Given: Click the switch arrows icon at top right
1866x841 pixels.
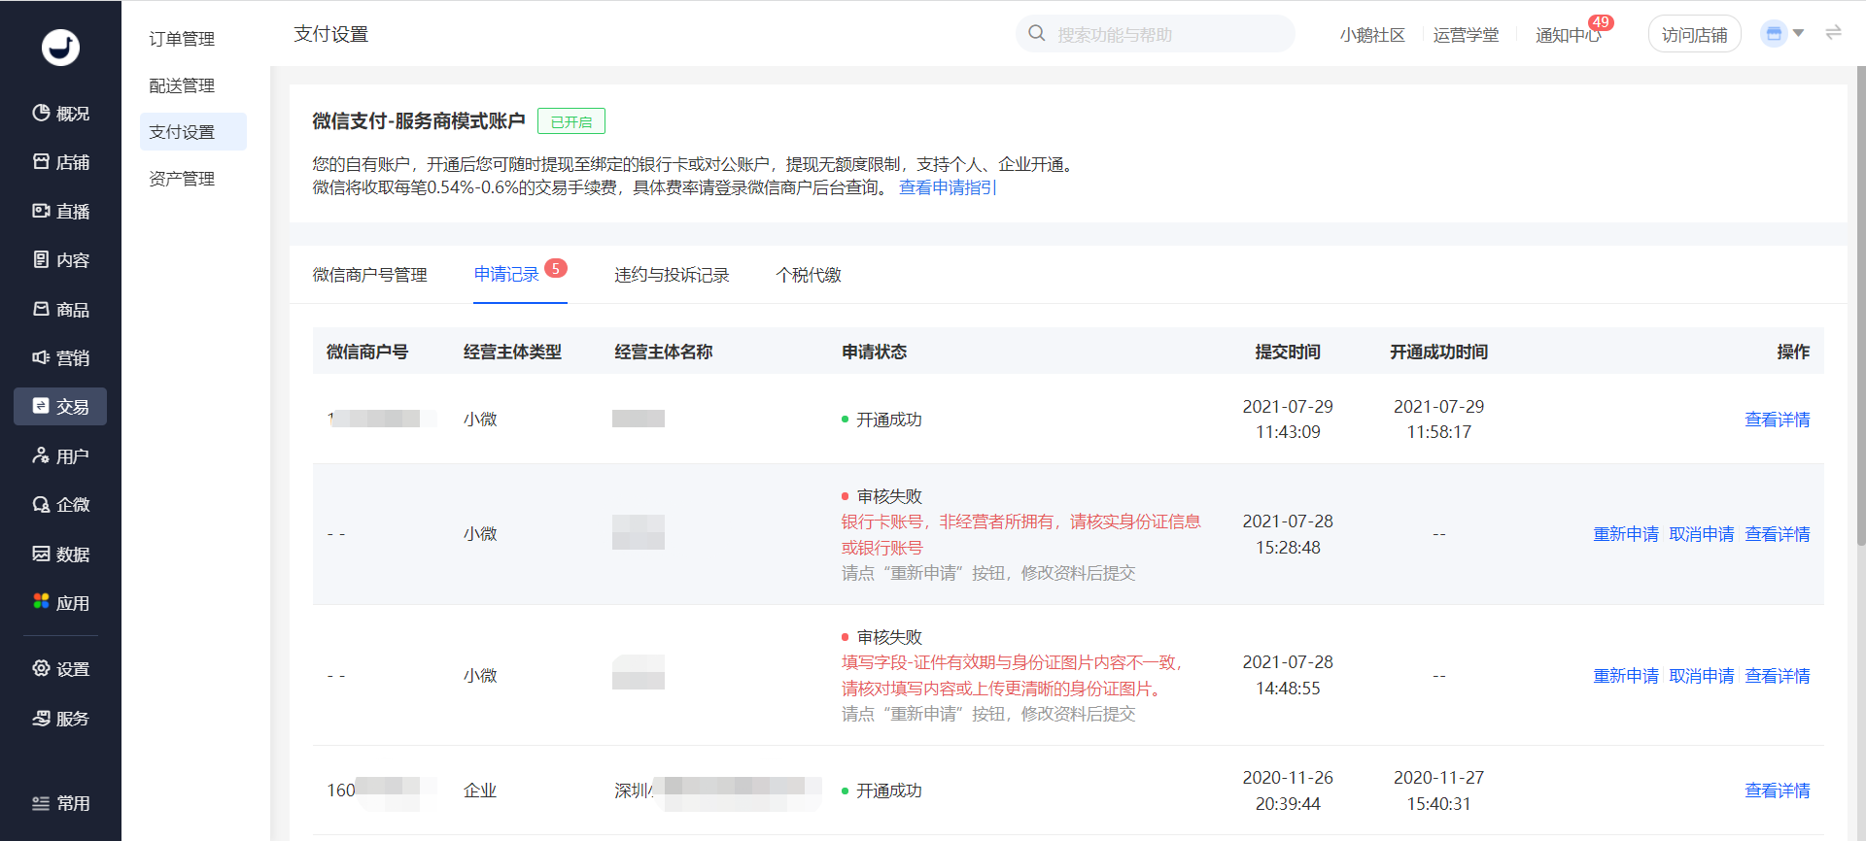Looking at the screenshot, I should [x=1833, y=33].
